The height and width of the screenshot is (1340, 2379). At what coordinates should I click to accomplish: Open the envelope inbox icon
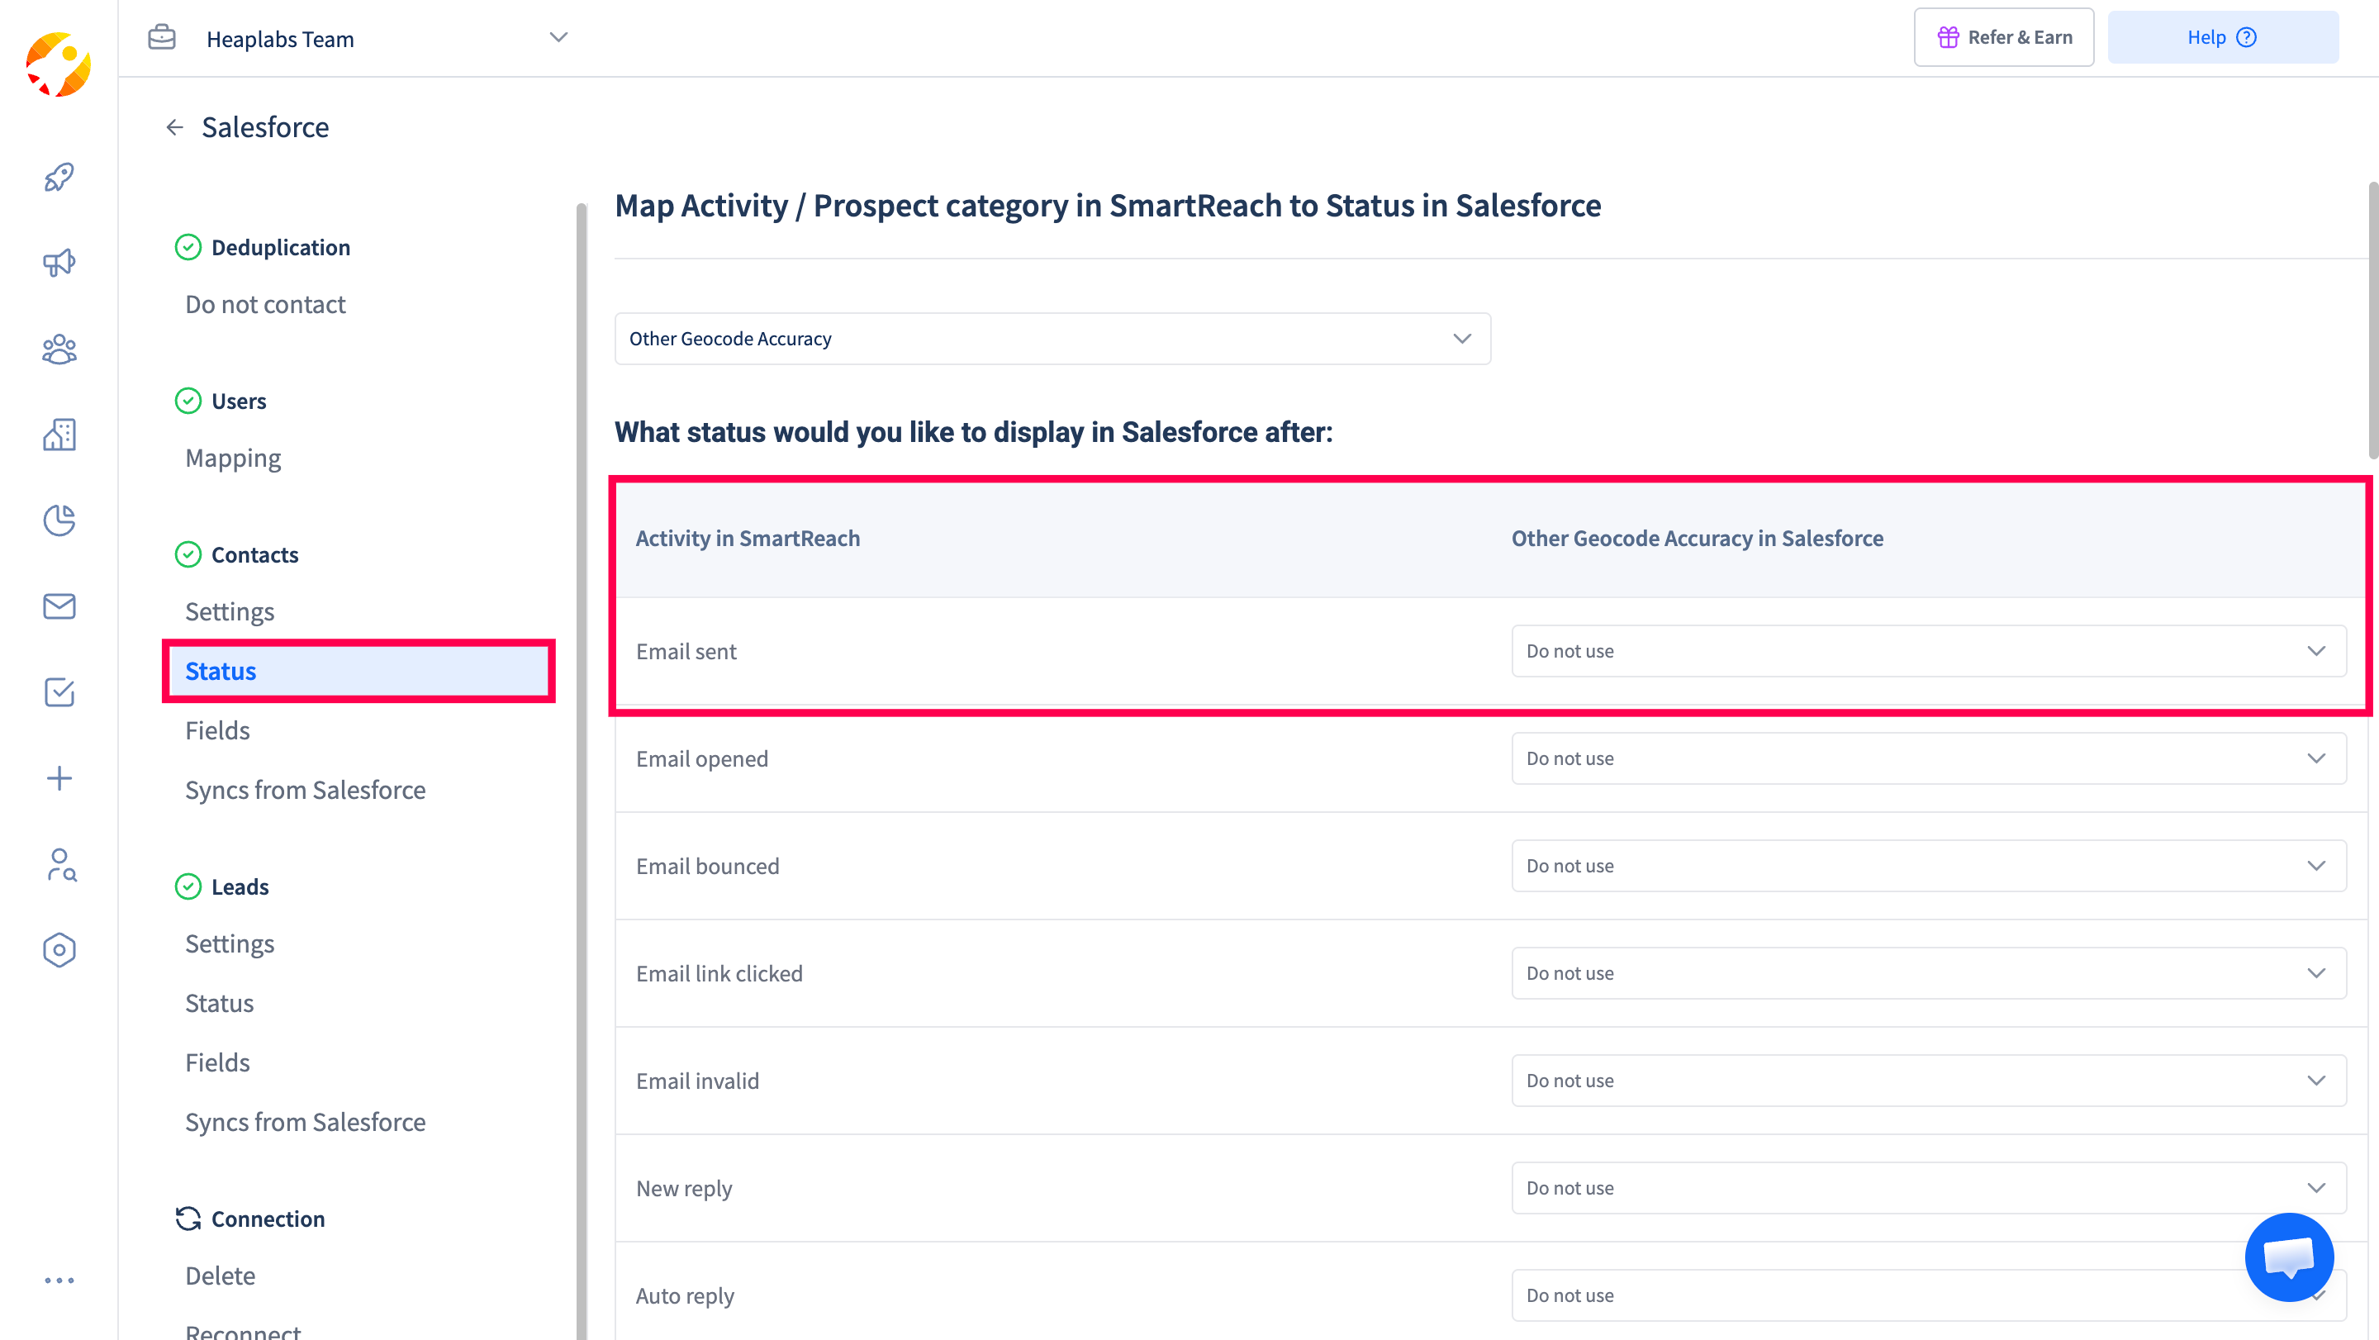tap(59, 606)
